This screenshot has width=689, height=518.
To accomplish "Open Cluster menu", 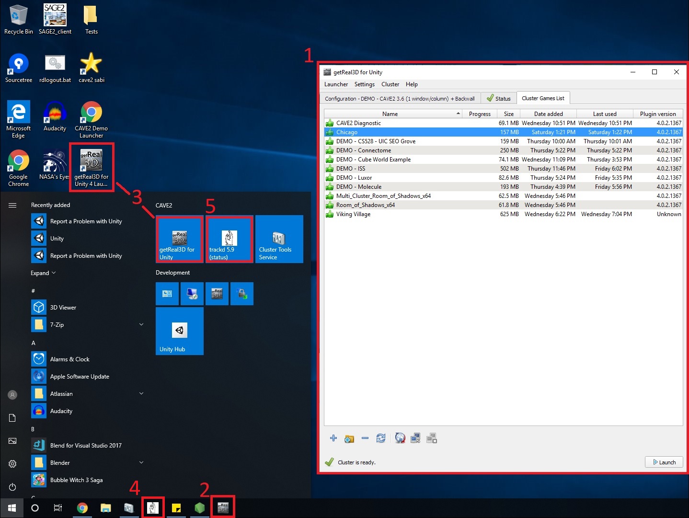I will point(390,84).
